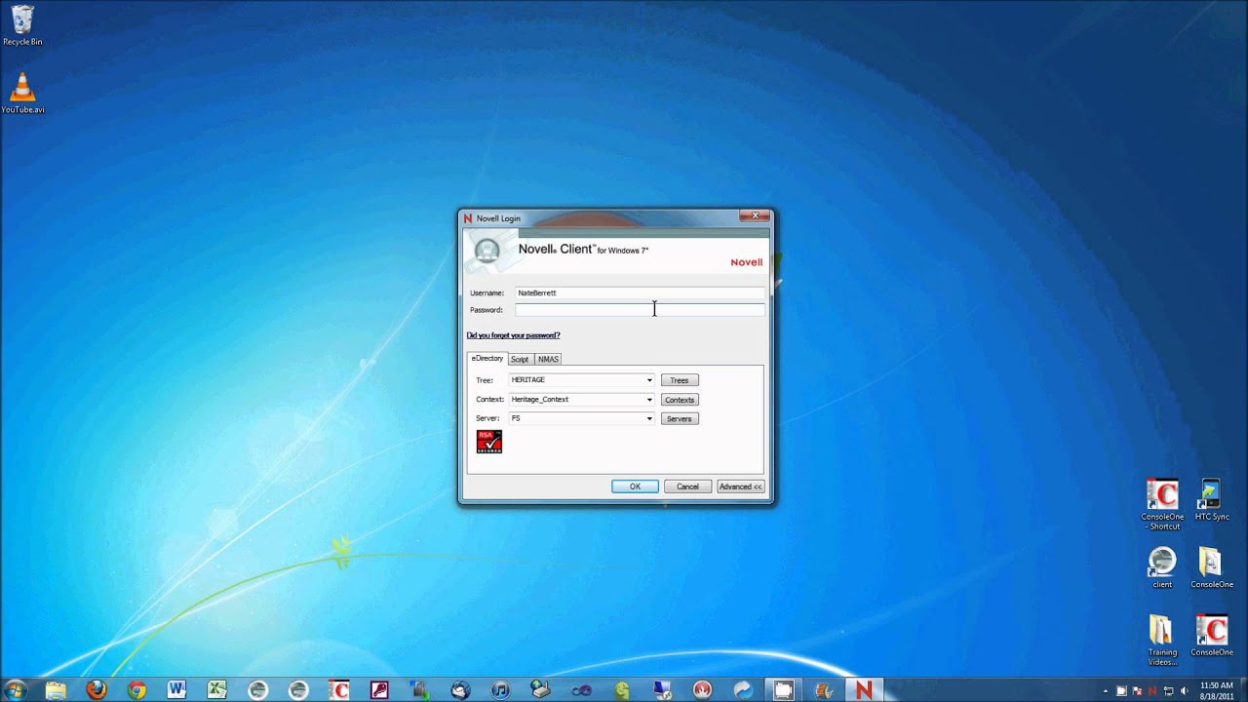Open Microsoft Access key icon in taskbar
Image resolution: width=1248 pixels, height=702 pixels.
(379, 689)
